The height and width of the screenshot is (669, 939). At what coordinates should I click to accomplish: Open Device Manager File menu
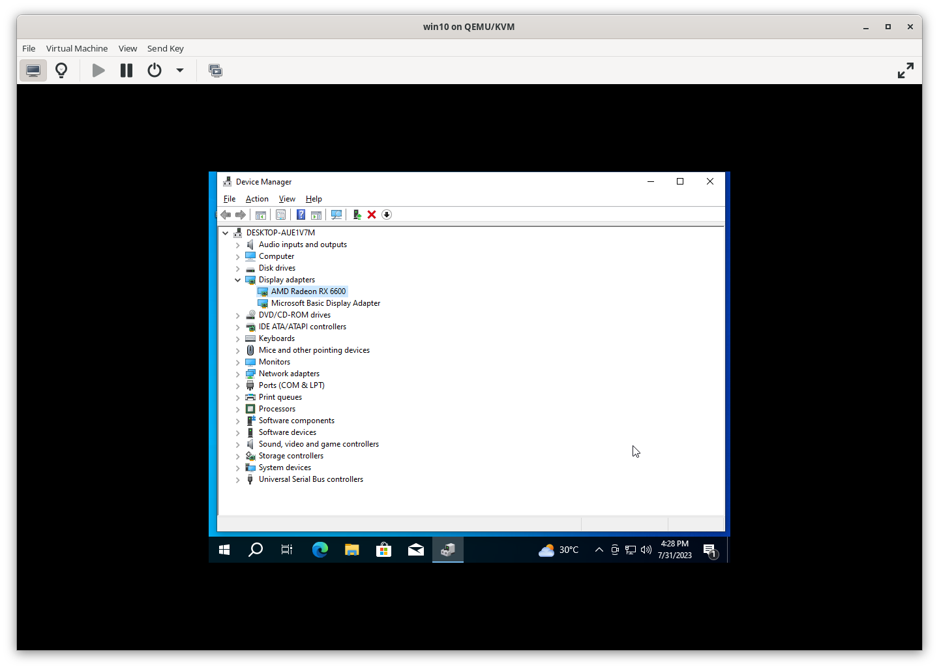[x=230, y=199]
